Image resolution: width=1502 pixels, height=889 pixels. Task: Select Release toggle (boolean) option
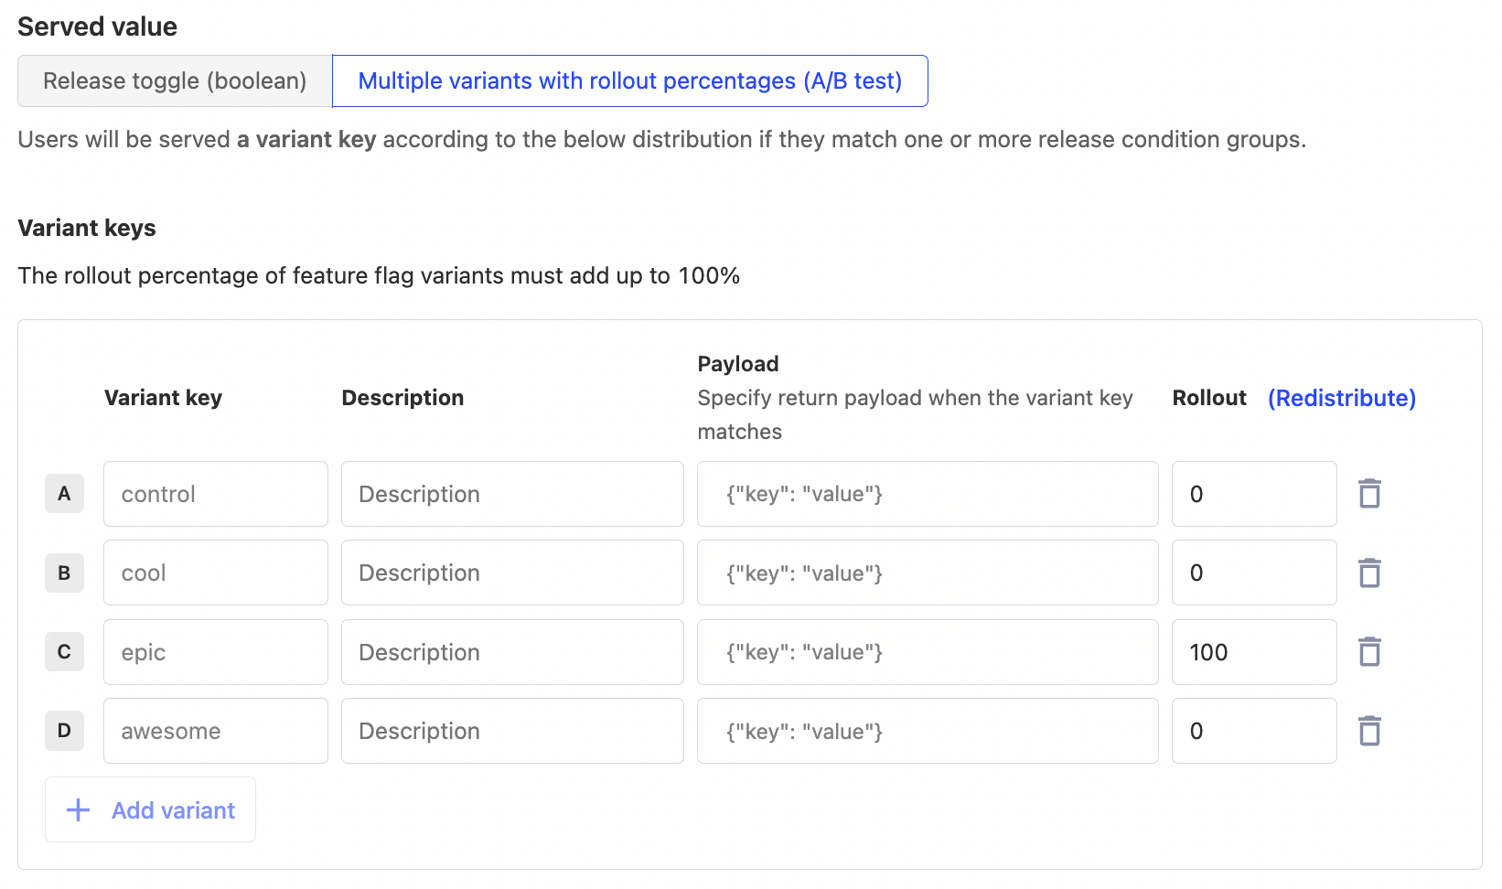click(x=175, y=81)
